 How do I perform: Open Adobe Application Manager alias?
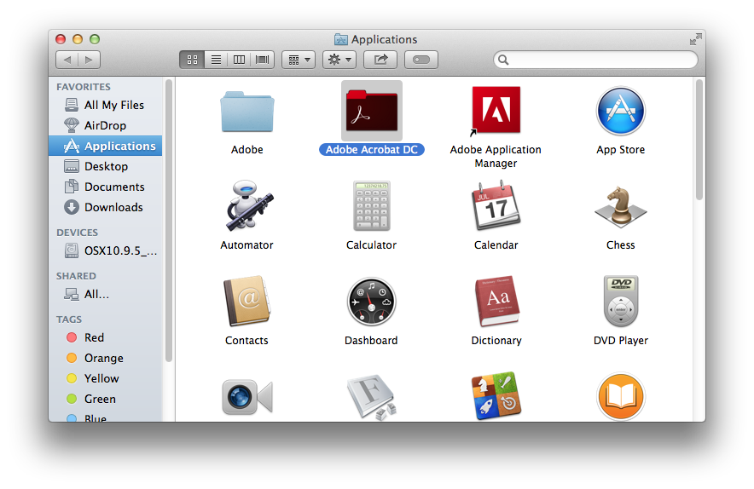pyautogui.click(x=496, y=110)
